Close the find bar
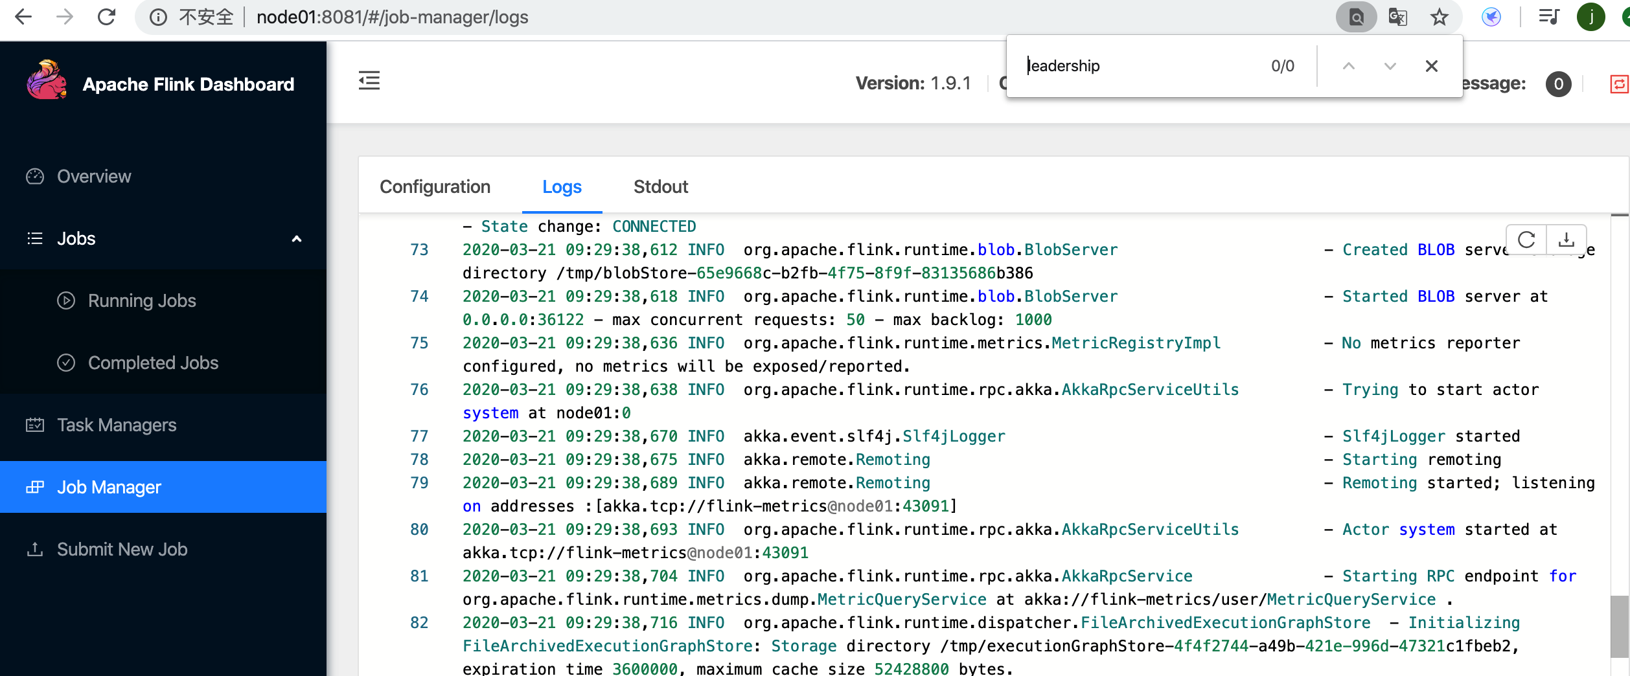Screen dimensions: 1630x676 coord(1432,66)
